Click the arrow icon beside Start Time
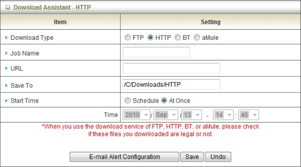Image resolution: width=301 pixels, height=167 pixels. 7,101
